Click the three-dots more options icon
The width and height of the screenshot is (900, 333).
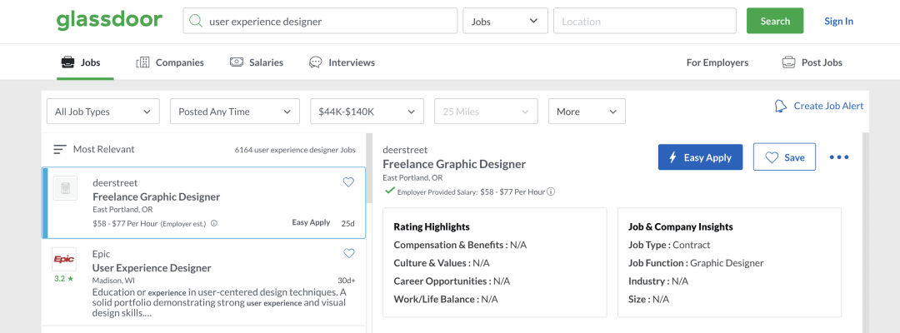(839, 157)
